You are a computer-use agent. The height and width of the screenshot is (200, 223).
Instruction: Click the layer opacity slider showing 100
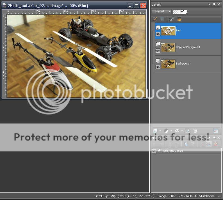pos(180,12)
